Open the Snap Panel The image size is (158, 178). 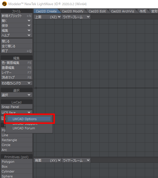point(17,107)
